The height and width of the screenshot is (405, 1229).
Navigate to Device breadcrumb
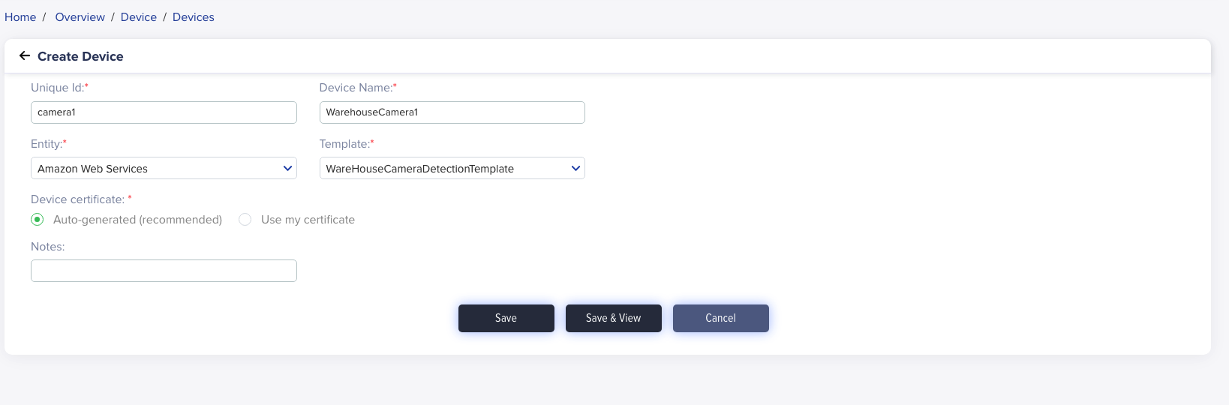pos(139,17)
